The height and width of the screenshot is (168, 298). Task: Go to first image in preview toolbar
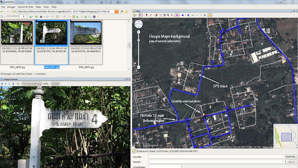[x=2, y=84]
